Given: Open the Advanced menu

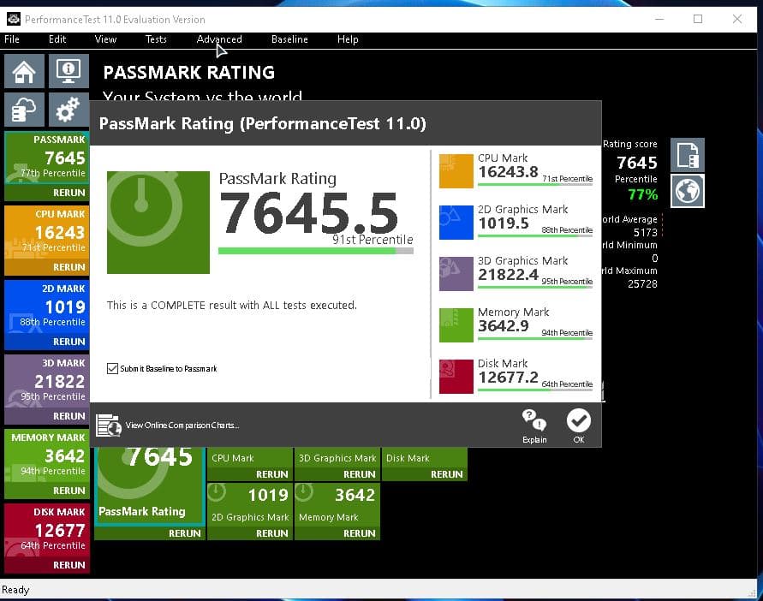Looking at the screenshot, I should (219, 39).
